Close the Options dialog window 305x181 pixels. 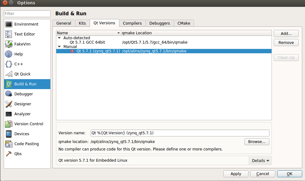(5, 3)
